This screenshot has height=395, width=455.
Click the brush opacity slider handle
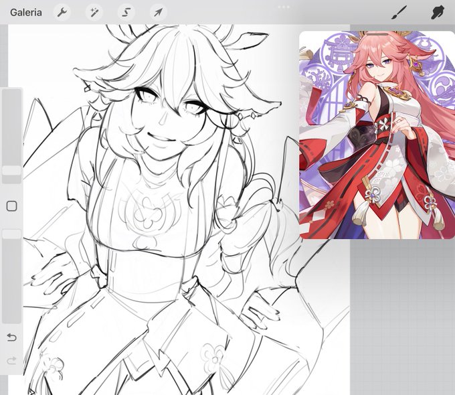(11, 234)
